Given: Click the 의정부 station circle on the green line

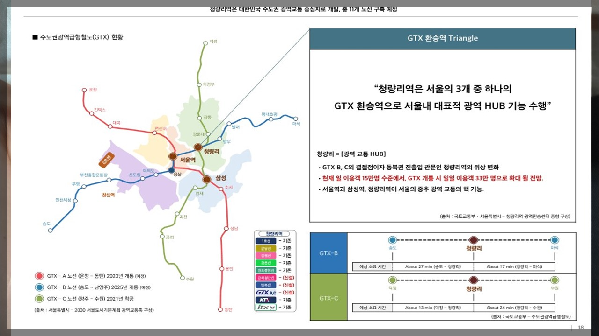Looking at the screenshot, I should click(198, 84).
